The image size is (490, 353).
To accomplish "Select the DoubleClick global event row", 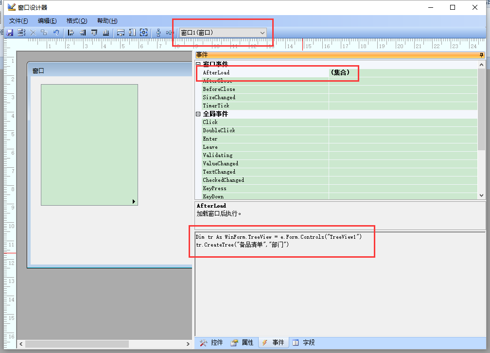I will pyautogui.click(x=339, y=130).
